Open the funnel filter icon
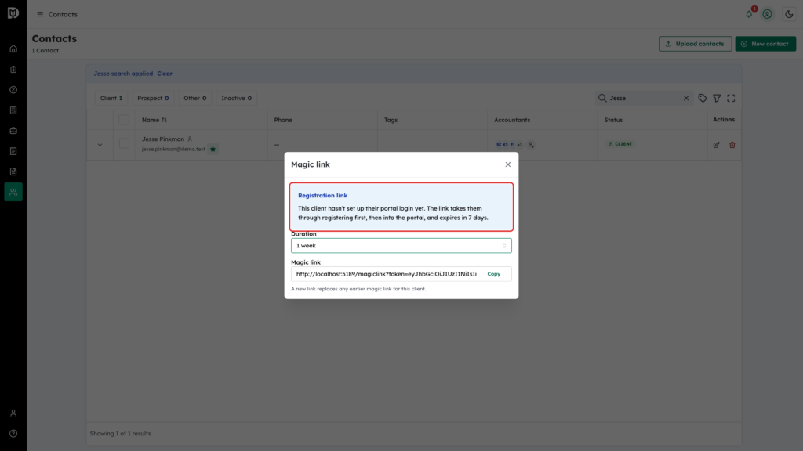This screenshot has width=803, height=451. tap(717, 98)
